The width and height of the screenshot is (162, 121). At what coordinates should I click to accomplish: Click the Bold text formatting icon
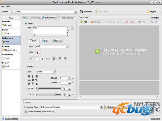(x=31, y=58)
